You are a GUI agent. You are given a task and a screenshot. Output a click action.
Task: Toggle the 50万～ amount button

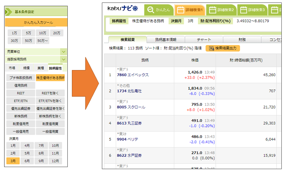tap(43, 41)
